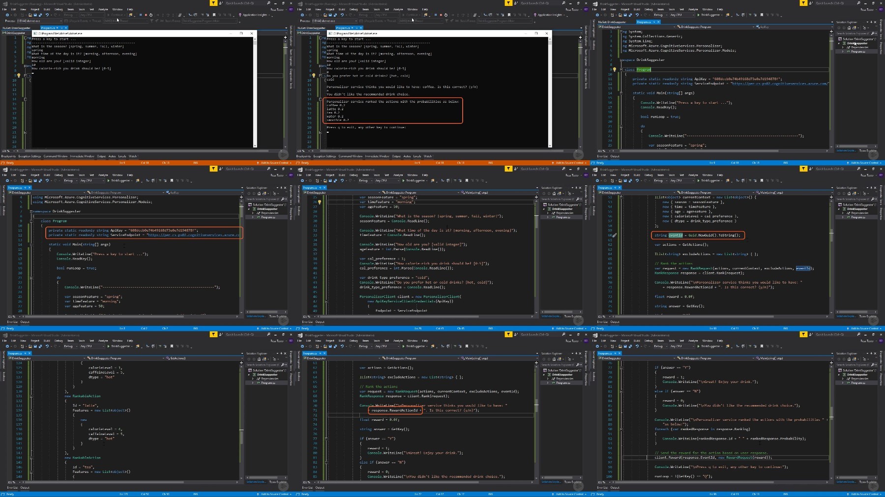Click Navigate Backward icon in boxed-ApiKey screenshot
Image resolution: width=885 pixels, height=497 pixels.
coord(7,180)
